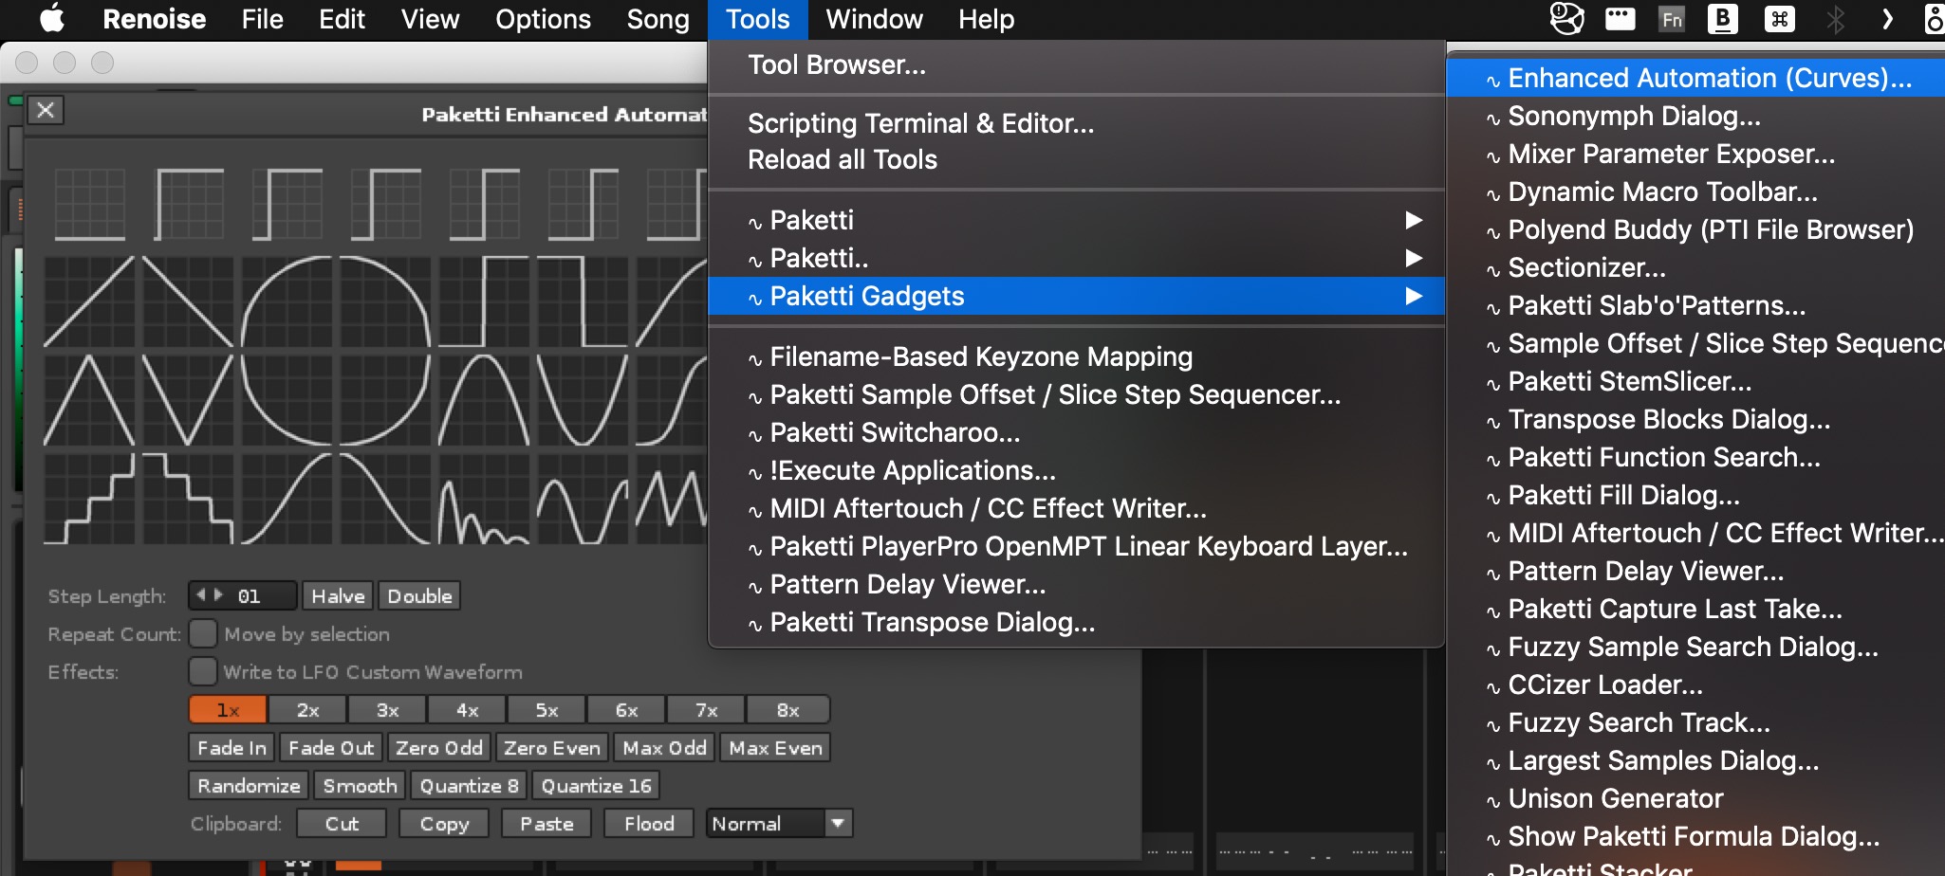Close the Paketti Enhanced Automation dialog

click(46, 111)
